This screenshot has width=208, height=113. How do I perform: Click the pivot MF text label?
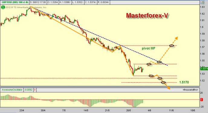148,48
